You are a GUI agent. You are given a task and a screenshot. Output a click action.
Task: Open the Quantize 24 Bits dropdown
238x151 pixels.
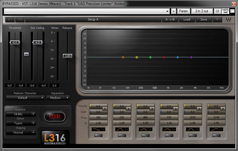tap(21, 114)
